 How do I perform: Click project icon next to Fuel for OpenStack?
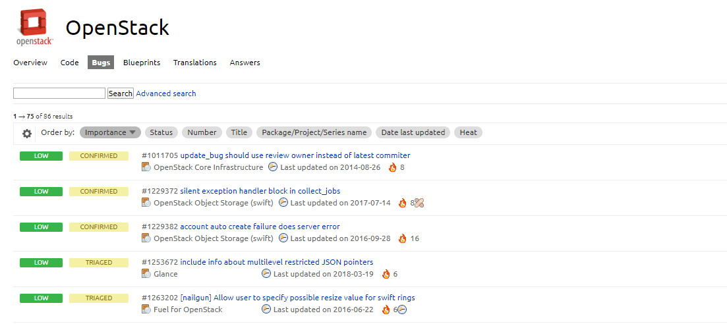tap(146, 310)
